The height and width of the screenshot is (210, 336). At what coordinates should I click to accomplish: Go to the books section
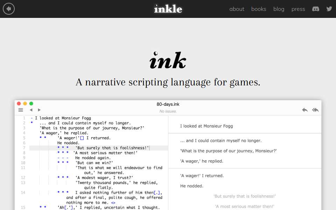(x=259, y=9)
